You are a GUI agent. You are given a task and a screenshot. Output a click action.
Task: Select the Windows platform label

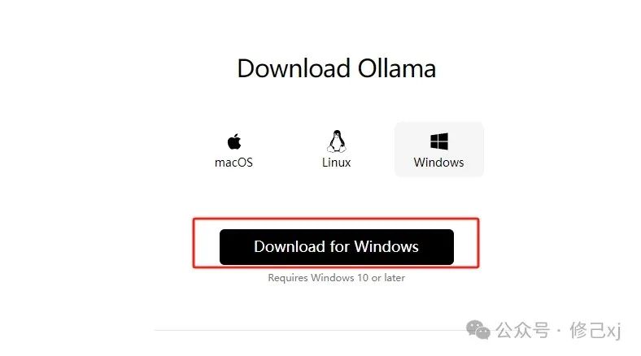tap(439, 163)
